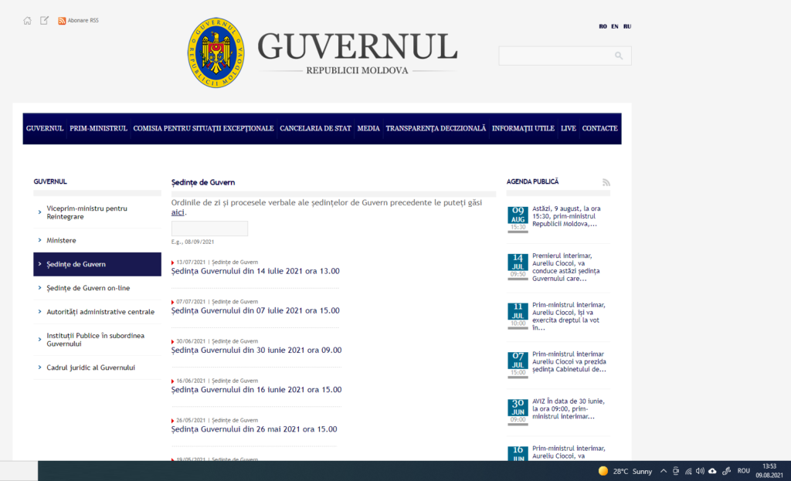Open the volume control in system tray
This screenshot has width=791, height=481.
tap(700, 471)
